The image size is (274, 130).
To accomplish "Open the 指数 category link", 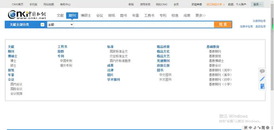I will coord(61,51).
